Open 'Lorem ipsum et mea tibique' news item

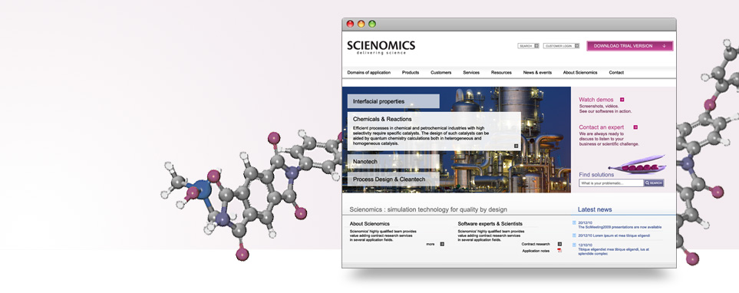click(614, 235)
